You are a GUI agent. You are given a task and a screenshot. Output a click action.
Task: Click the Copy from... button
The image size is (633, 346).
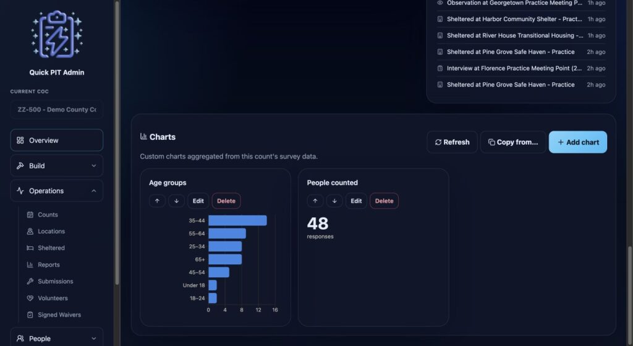click(x=513, y=142)
